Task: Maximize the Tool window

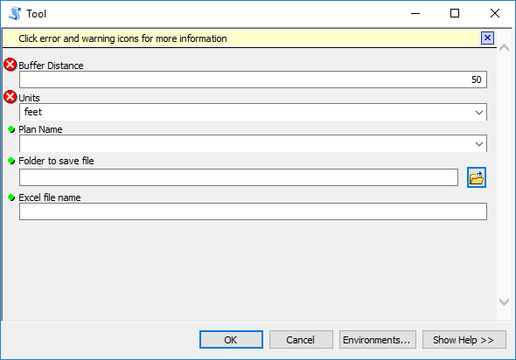Action: pos(455,13)
